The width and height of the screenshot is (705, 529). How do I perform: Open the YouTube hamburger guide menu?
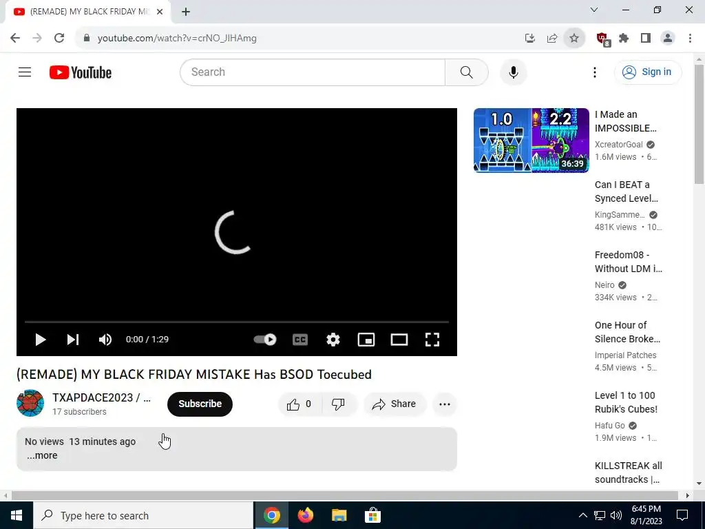pyautogui.click(x=25, y=72)
